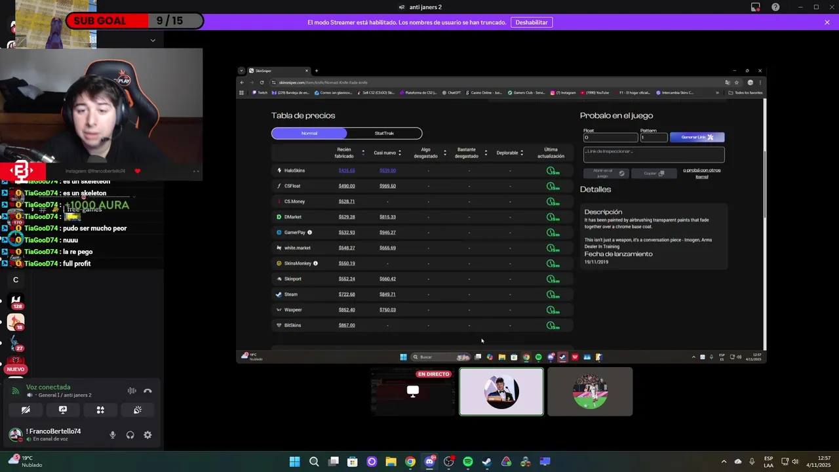This screenshot has width=839, height=472.
Task: Open Spotify from the Windows taskbar
Action: click(x=467, y=462)
